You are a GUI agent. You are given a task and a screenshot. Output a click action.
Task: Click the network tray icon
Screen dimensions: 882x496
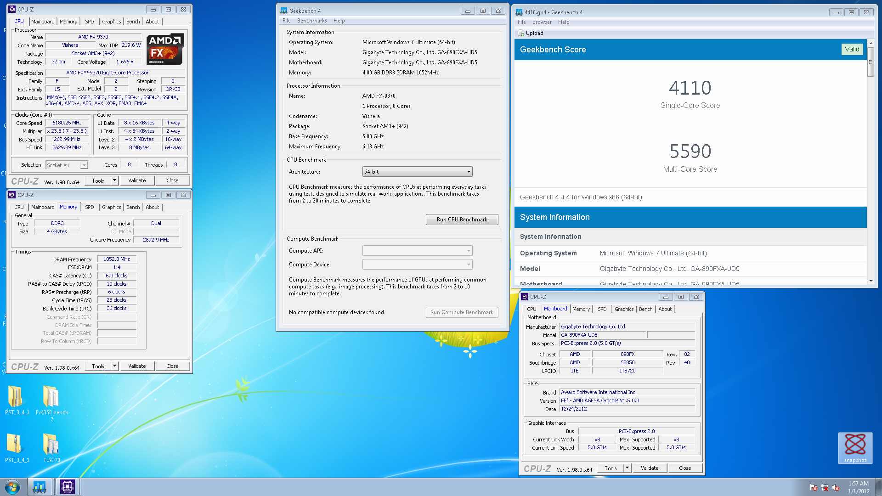pos(825,488)
